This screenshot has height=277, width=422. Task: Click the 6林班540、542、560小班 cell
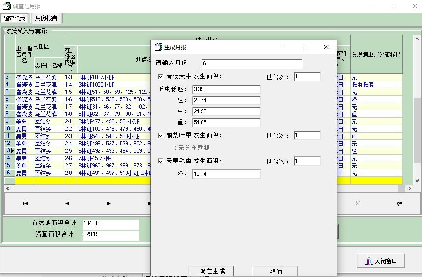tap(114, 136)
